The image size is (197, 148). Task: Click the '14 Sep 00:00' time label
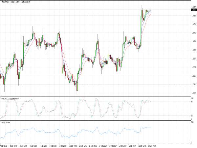[152, 146]
